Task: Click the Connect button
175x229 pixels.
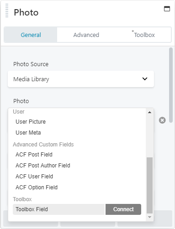Action: point(123,209)
